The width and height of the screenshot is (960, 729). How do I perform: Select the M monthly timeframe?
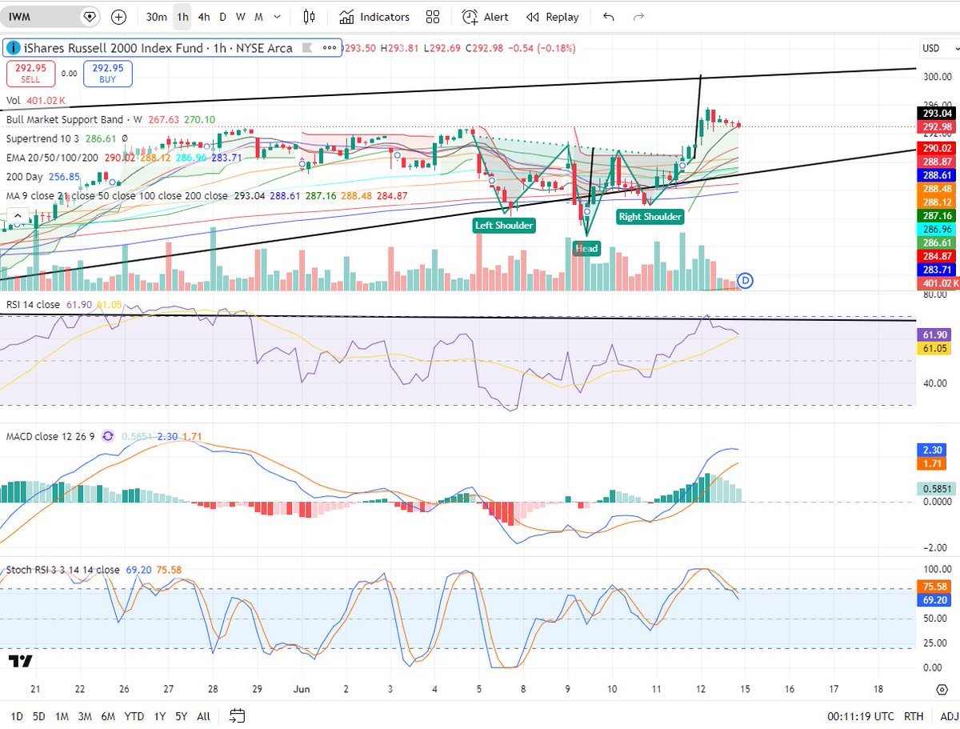[258, 17]
